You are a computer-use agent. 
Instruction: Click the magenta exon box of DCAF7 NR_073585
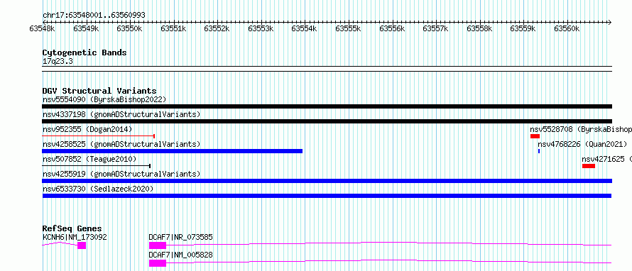pos(157,245)
